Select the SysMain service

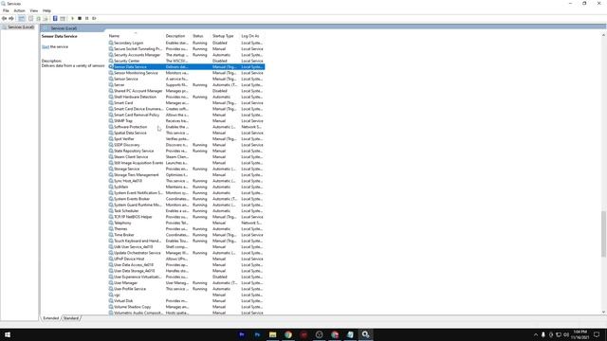click(x=187, y=187)
